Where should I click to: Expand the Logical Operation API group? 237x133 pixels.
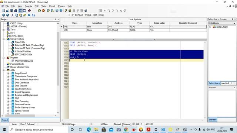(x=8, y=92)
